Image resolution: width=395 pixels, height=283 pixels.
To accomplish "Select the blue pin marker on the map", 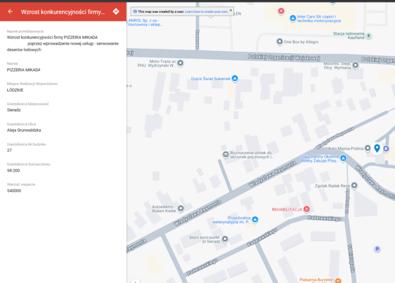I will point(377,148).
